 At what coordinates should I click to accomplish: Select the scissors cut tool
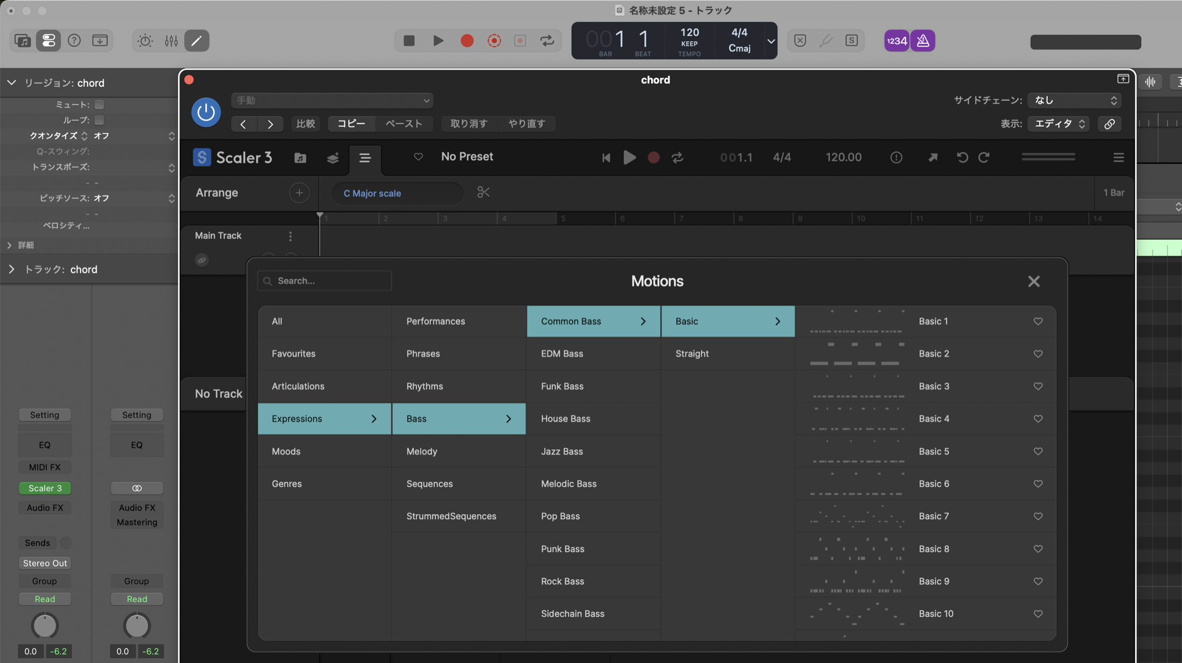click(483, 193)
